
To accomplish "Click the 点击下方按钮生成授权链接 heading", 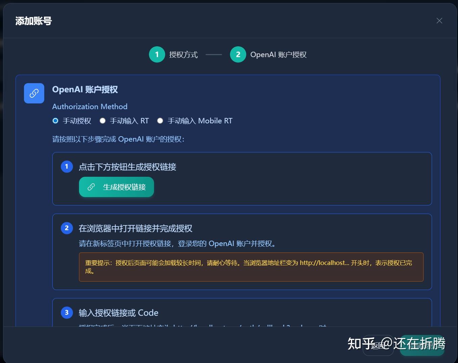I will [128, 167].
